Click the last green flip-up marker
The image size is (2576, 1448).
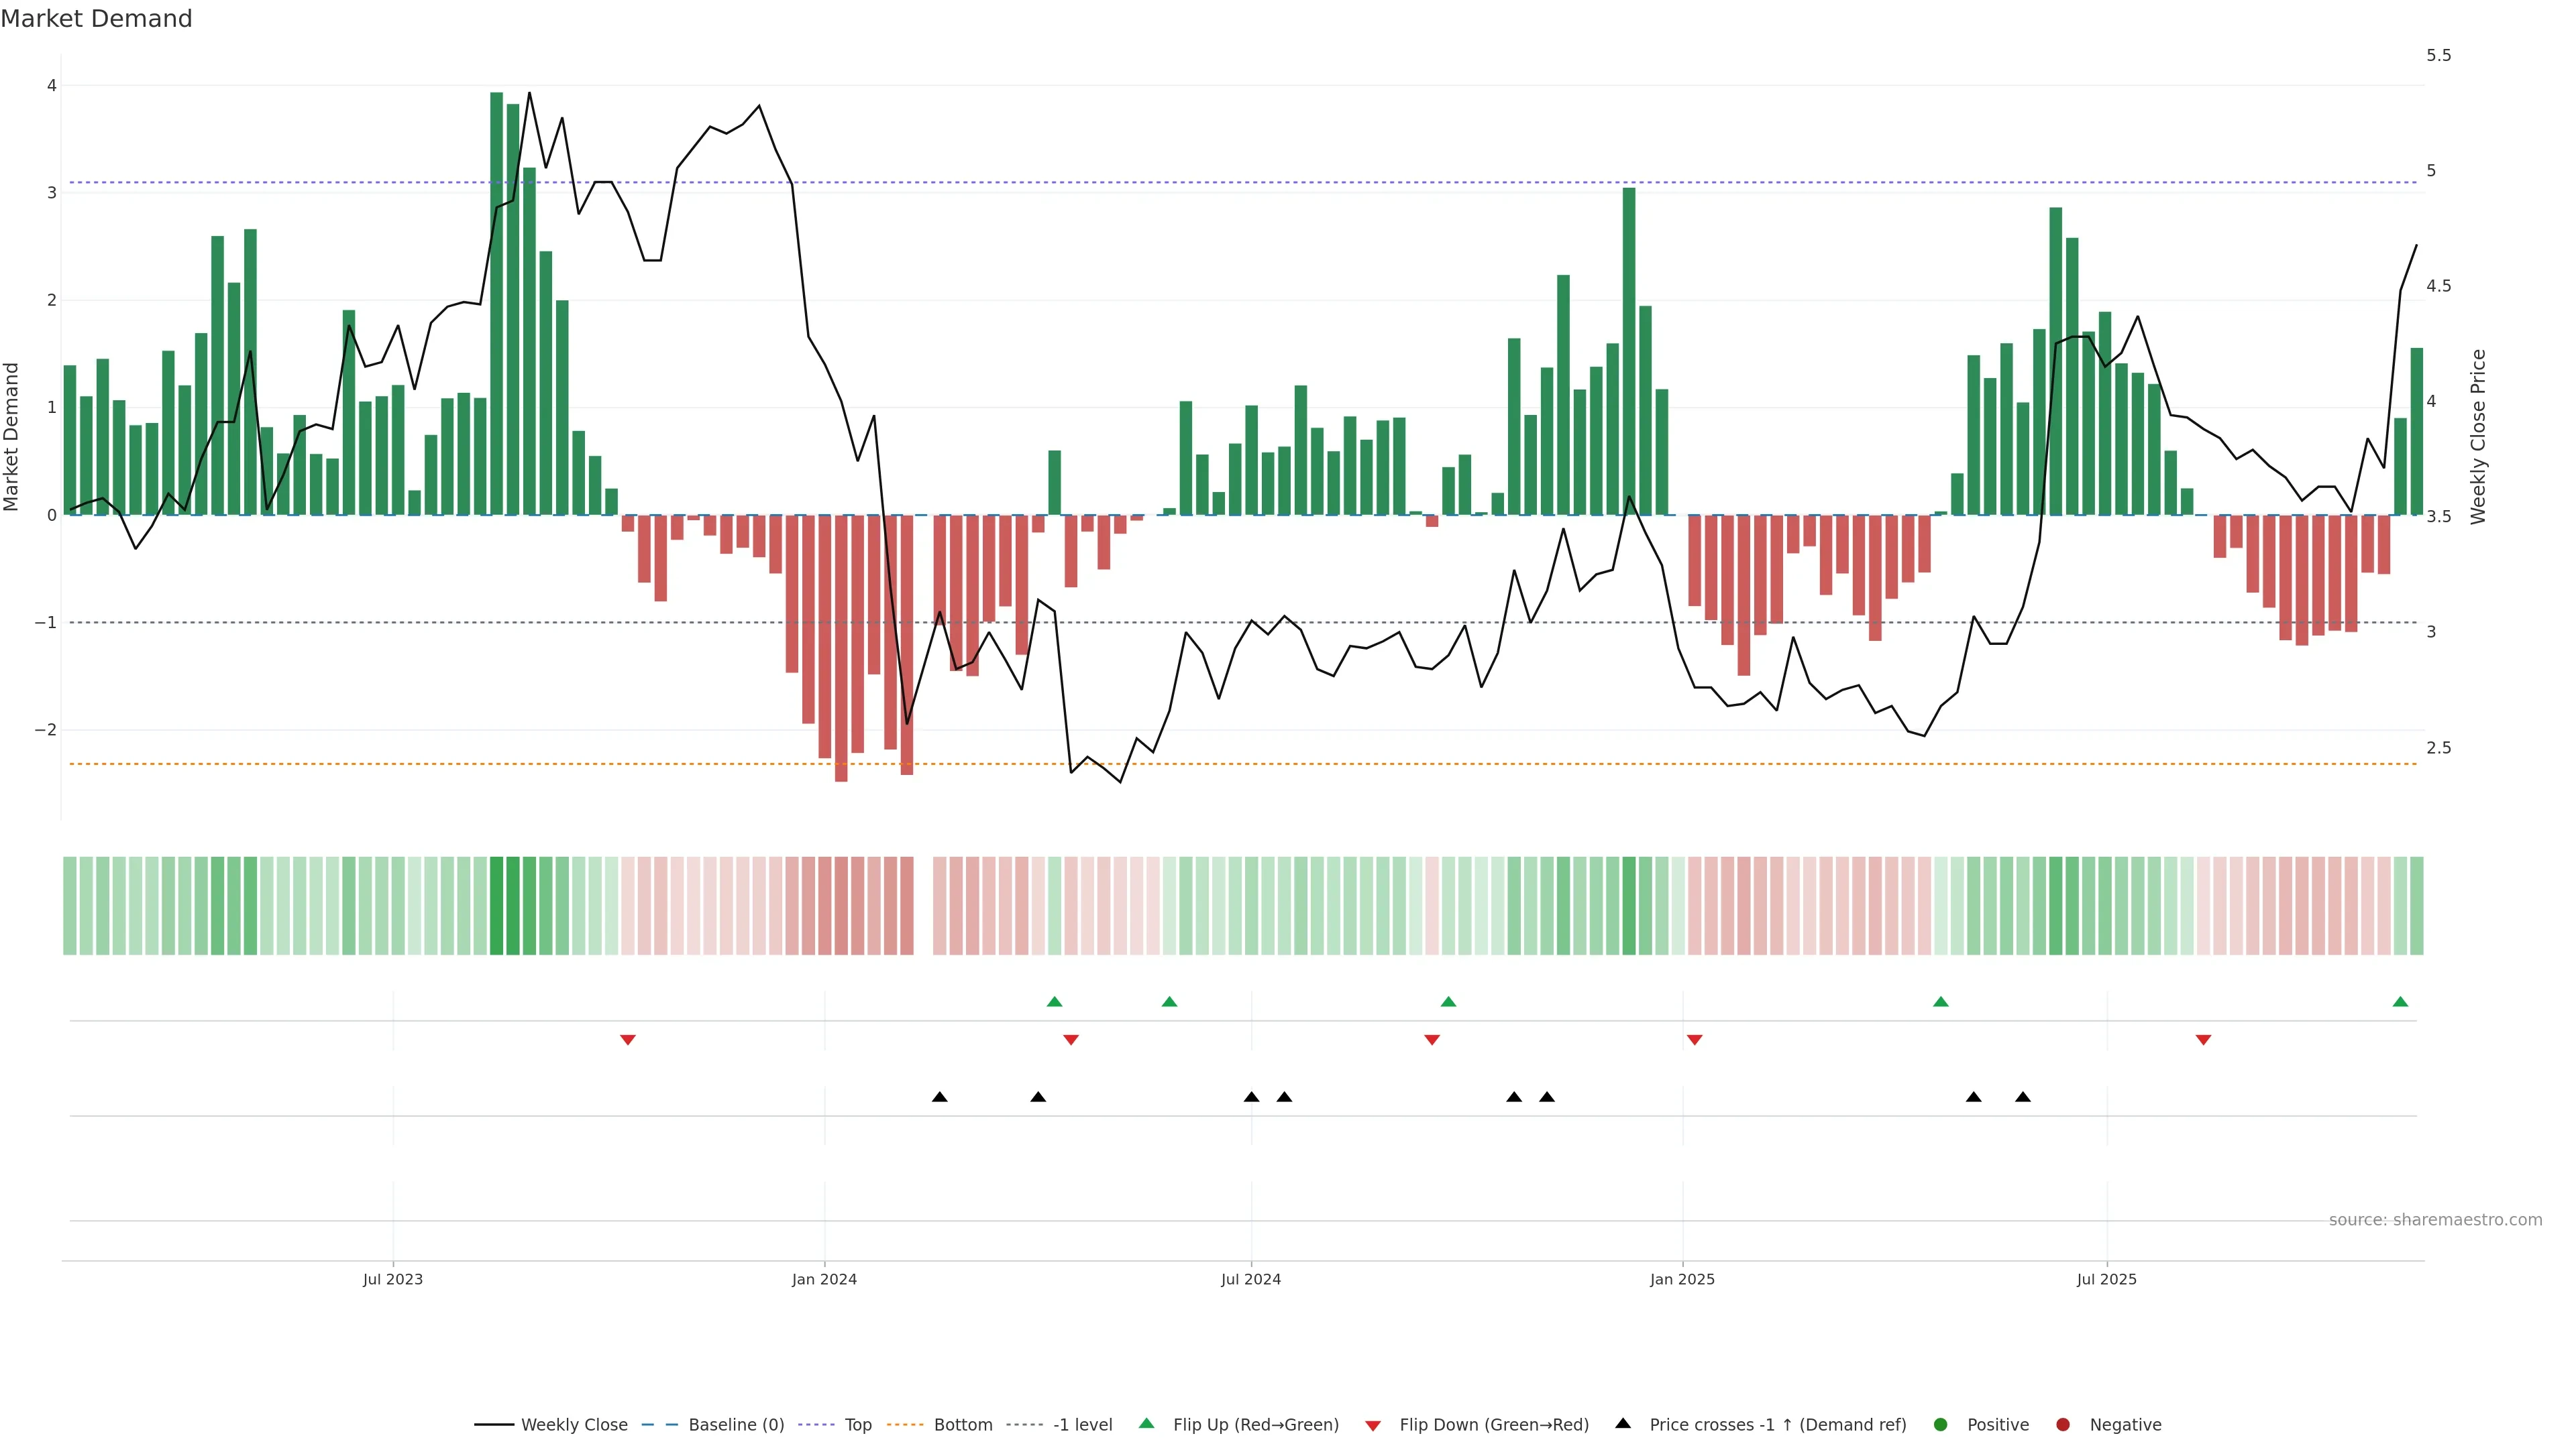[2400, 1002]
